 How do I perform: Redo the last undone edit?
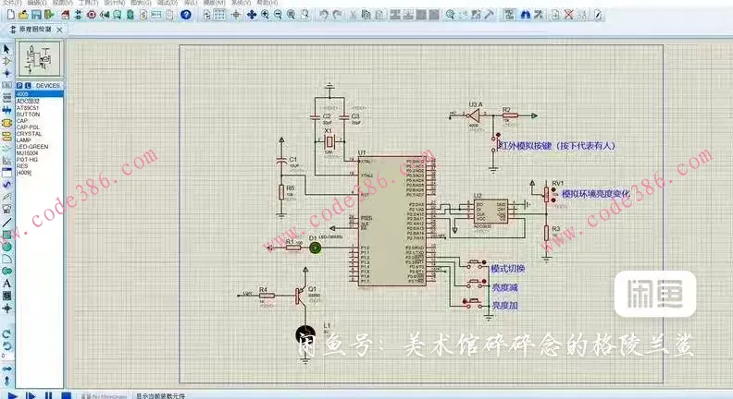tap(337, 15)
